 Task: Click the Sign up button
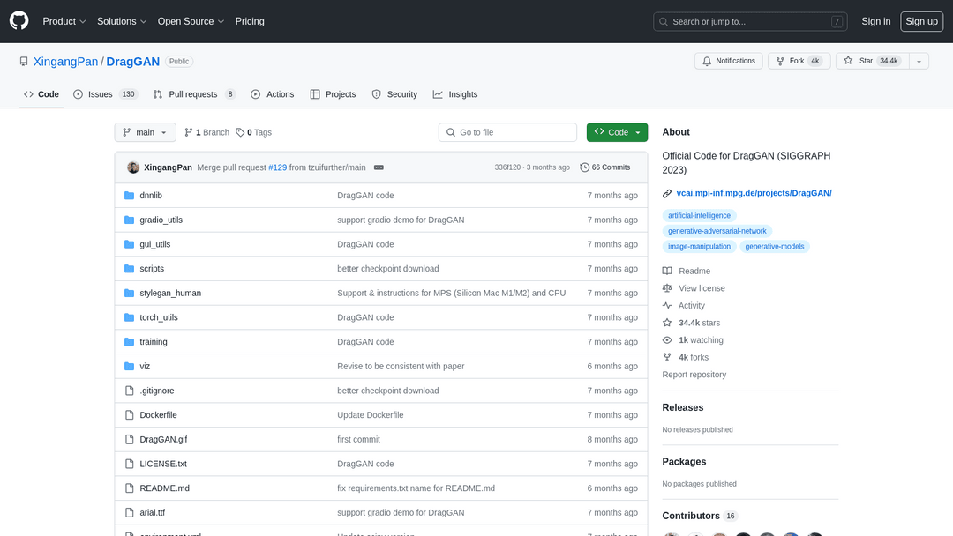pyautogui.click(x=921, y=21)
